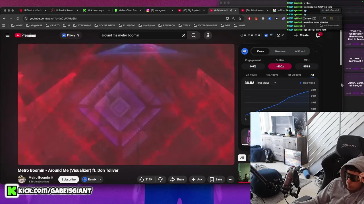Screen dimensions: 364x204
Task: Switch to the Views tab
Action: (260, 51)
